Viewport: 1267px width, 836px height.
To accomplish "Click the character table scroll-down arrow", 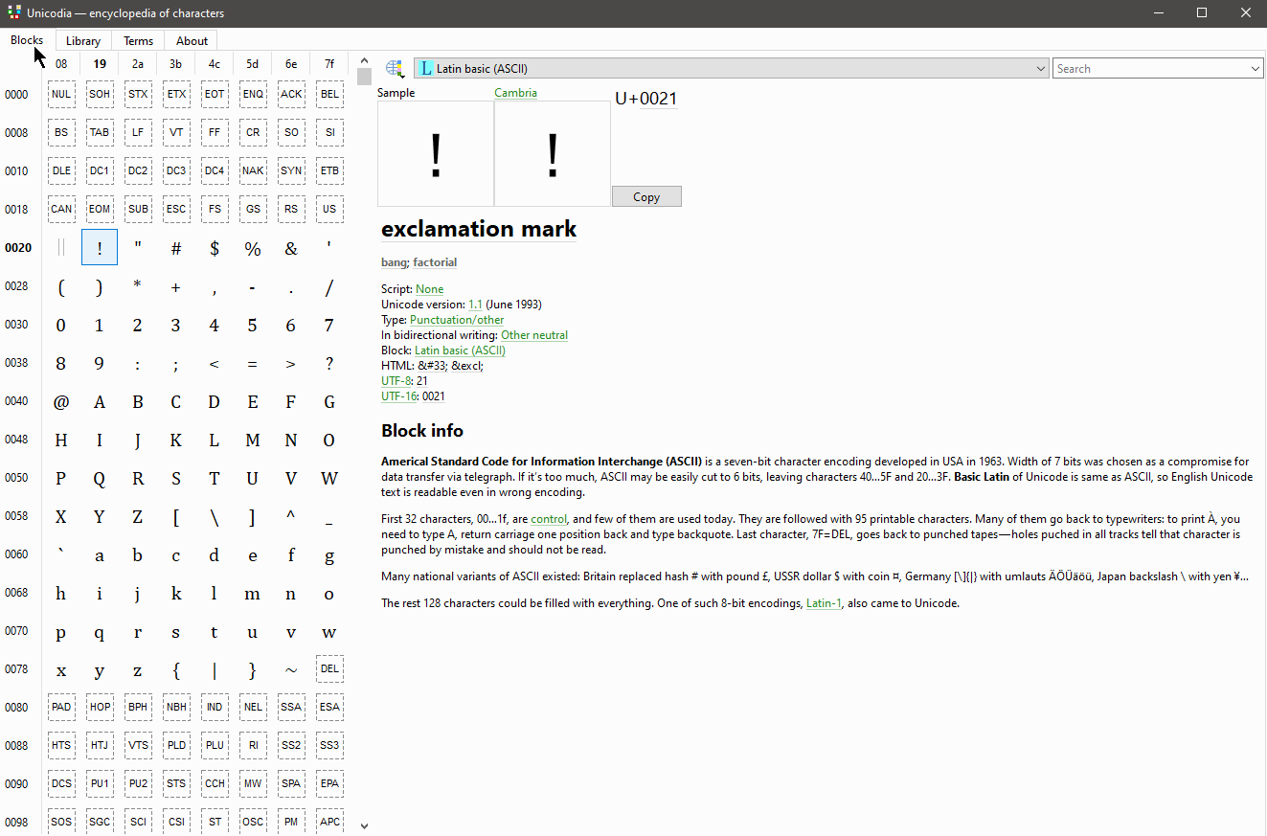I will pos(364,825).
